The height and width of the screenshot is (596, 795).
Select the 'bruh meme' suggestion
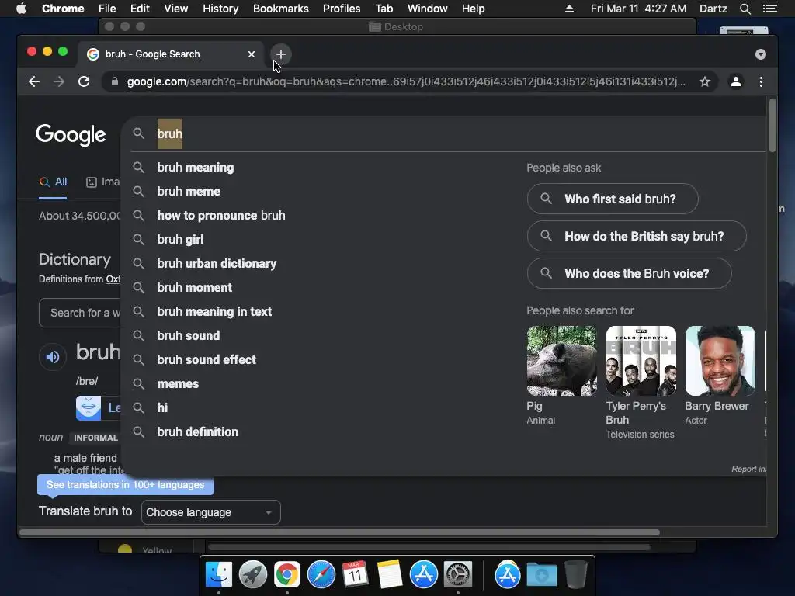(x=189, y=192)
